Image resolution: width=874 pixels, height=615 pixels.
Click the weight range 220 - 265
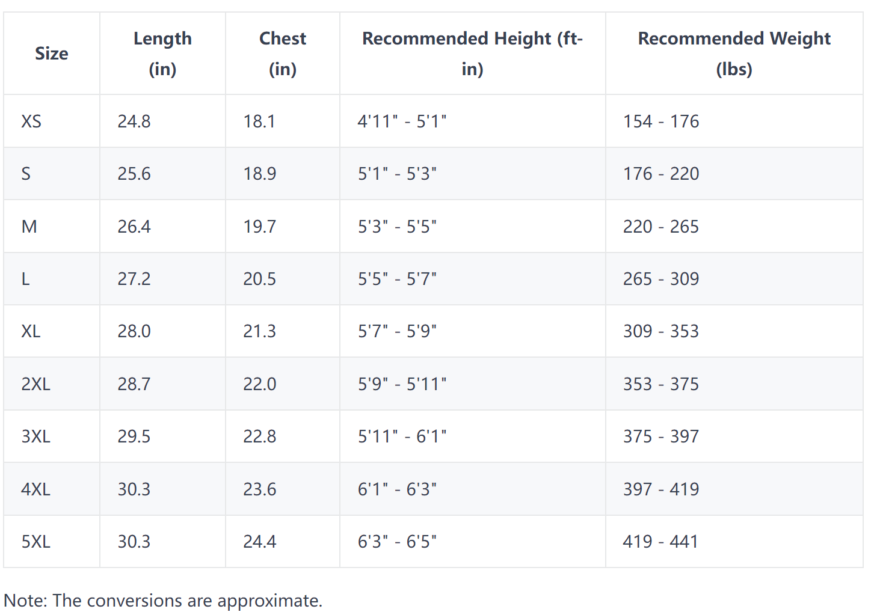(x=661, y=227)
